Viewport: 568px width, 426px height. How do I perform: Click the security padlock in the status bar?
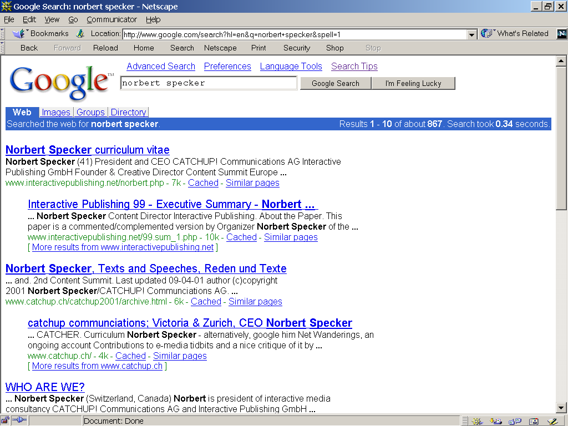click(5, 420)
